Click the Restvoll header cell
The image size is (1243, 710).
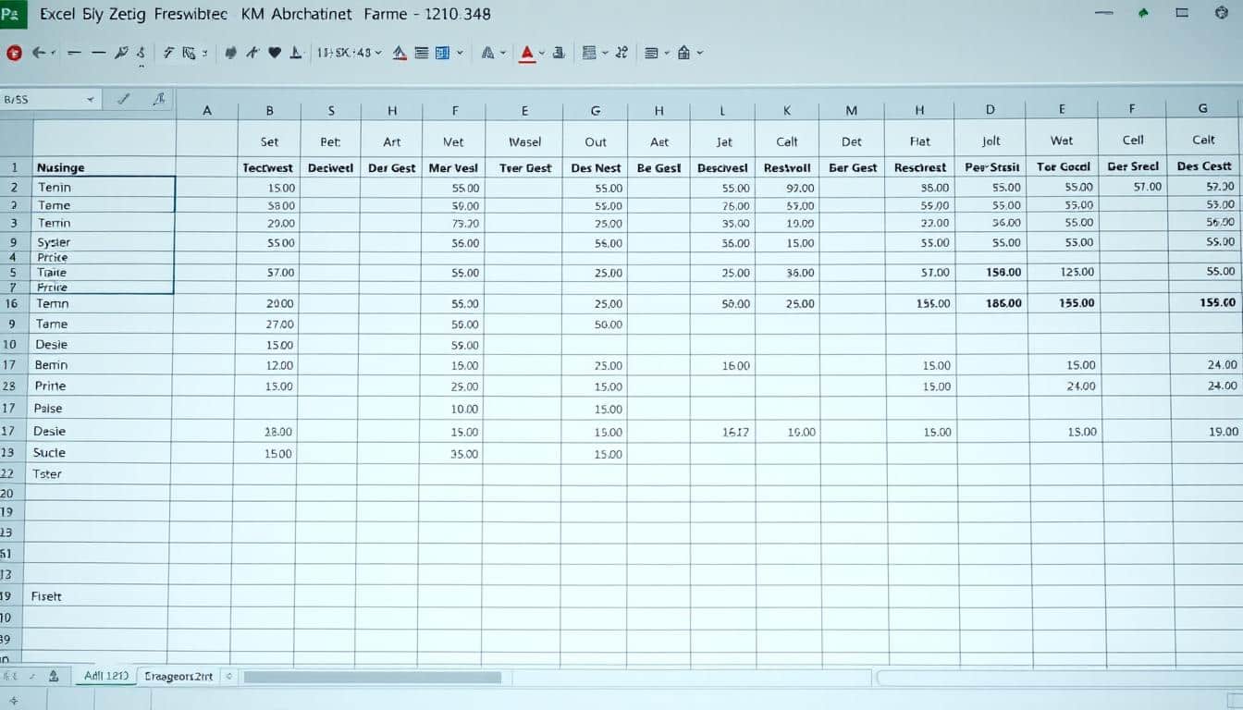(x=787, y=167)
